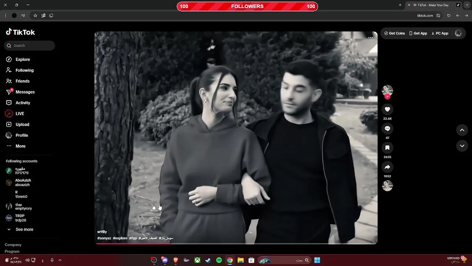Open account avatar in top bar
This screenshot has width=472, height=266.
458,33
